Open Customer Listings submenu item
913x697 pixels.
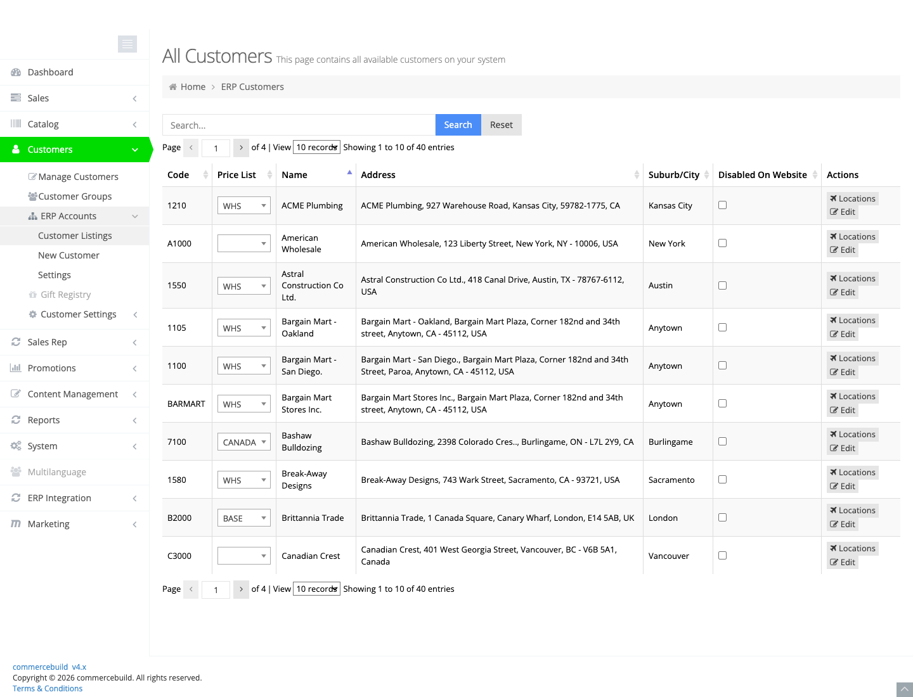pyautogui.click(x=75, y=236)
